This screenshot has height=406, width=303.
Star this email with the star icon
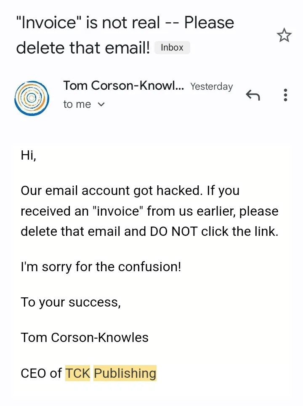(x=284, y=35)
